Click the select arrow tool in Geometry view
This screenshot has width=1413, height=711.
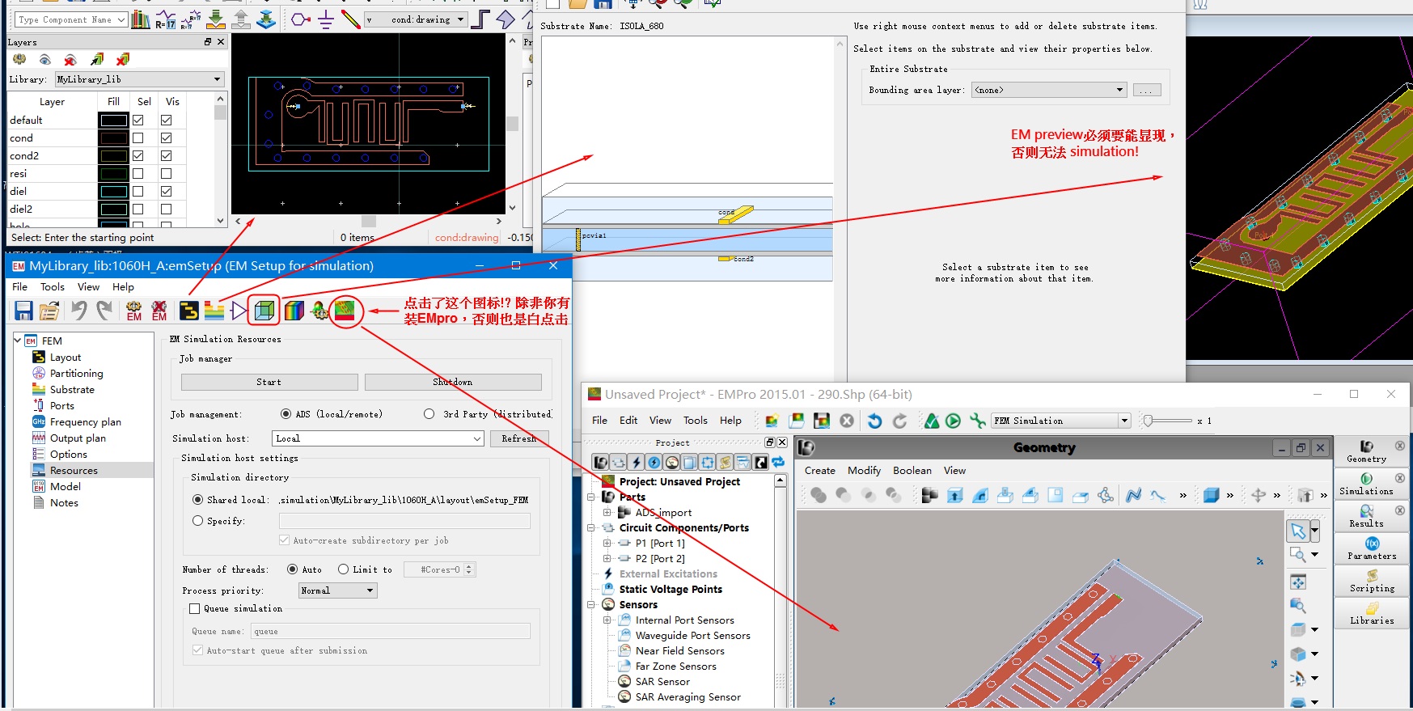click(x=1298, y=531)
